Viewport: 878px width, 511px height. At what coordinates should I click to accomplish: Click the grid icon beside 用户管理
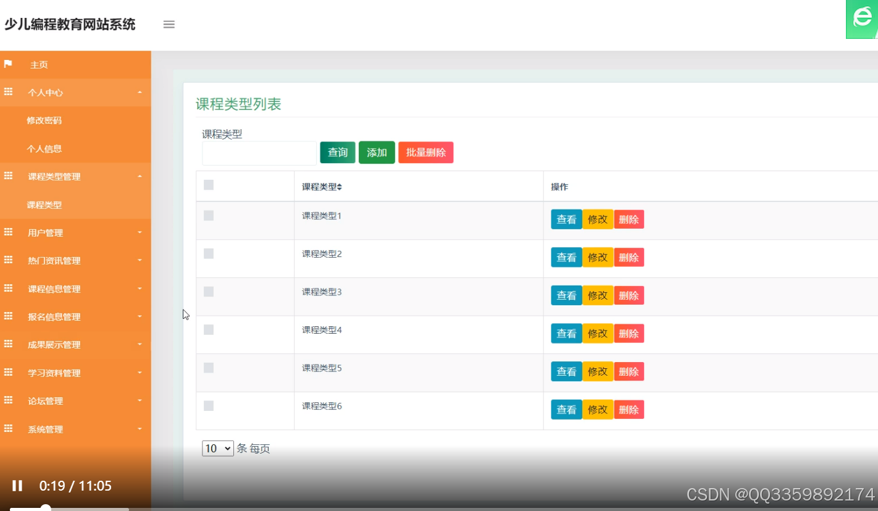8,232
